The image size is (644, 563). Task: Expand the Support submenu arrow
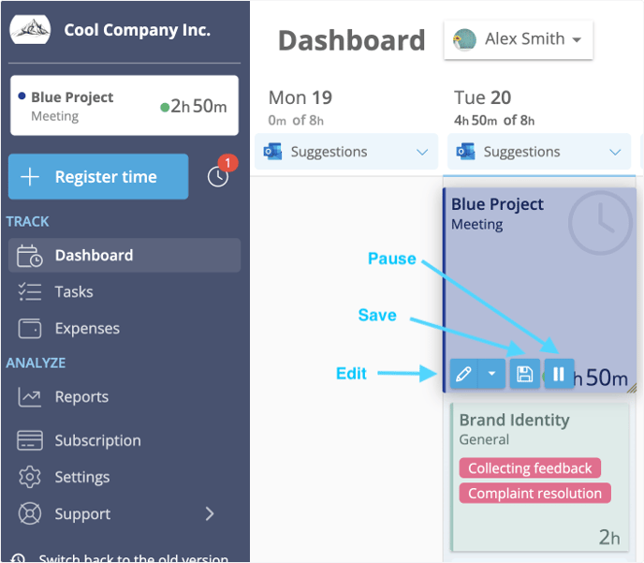[210, 513]
